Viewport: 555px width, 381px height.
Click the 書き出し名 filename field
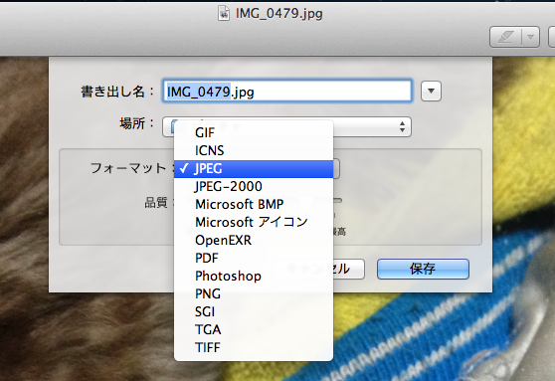tap(287, 92)
